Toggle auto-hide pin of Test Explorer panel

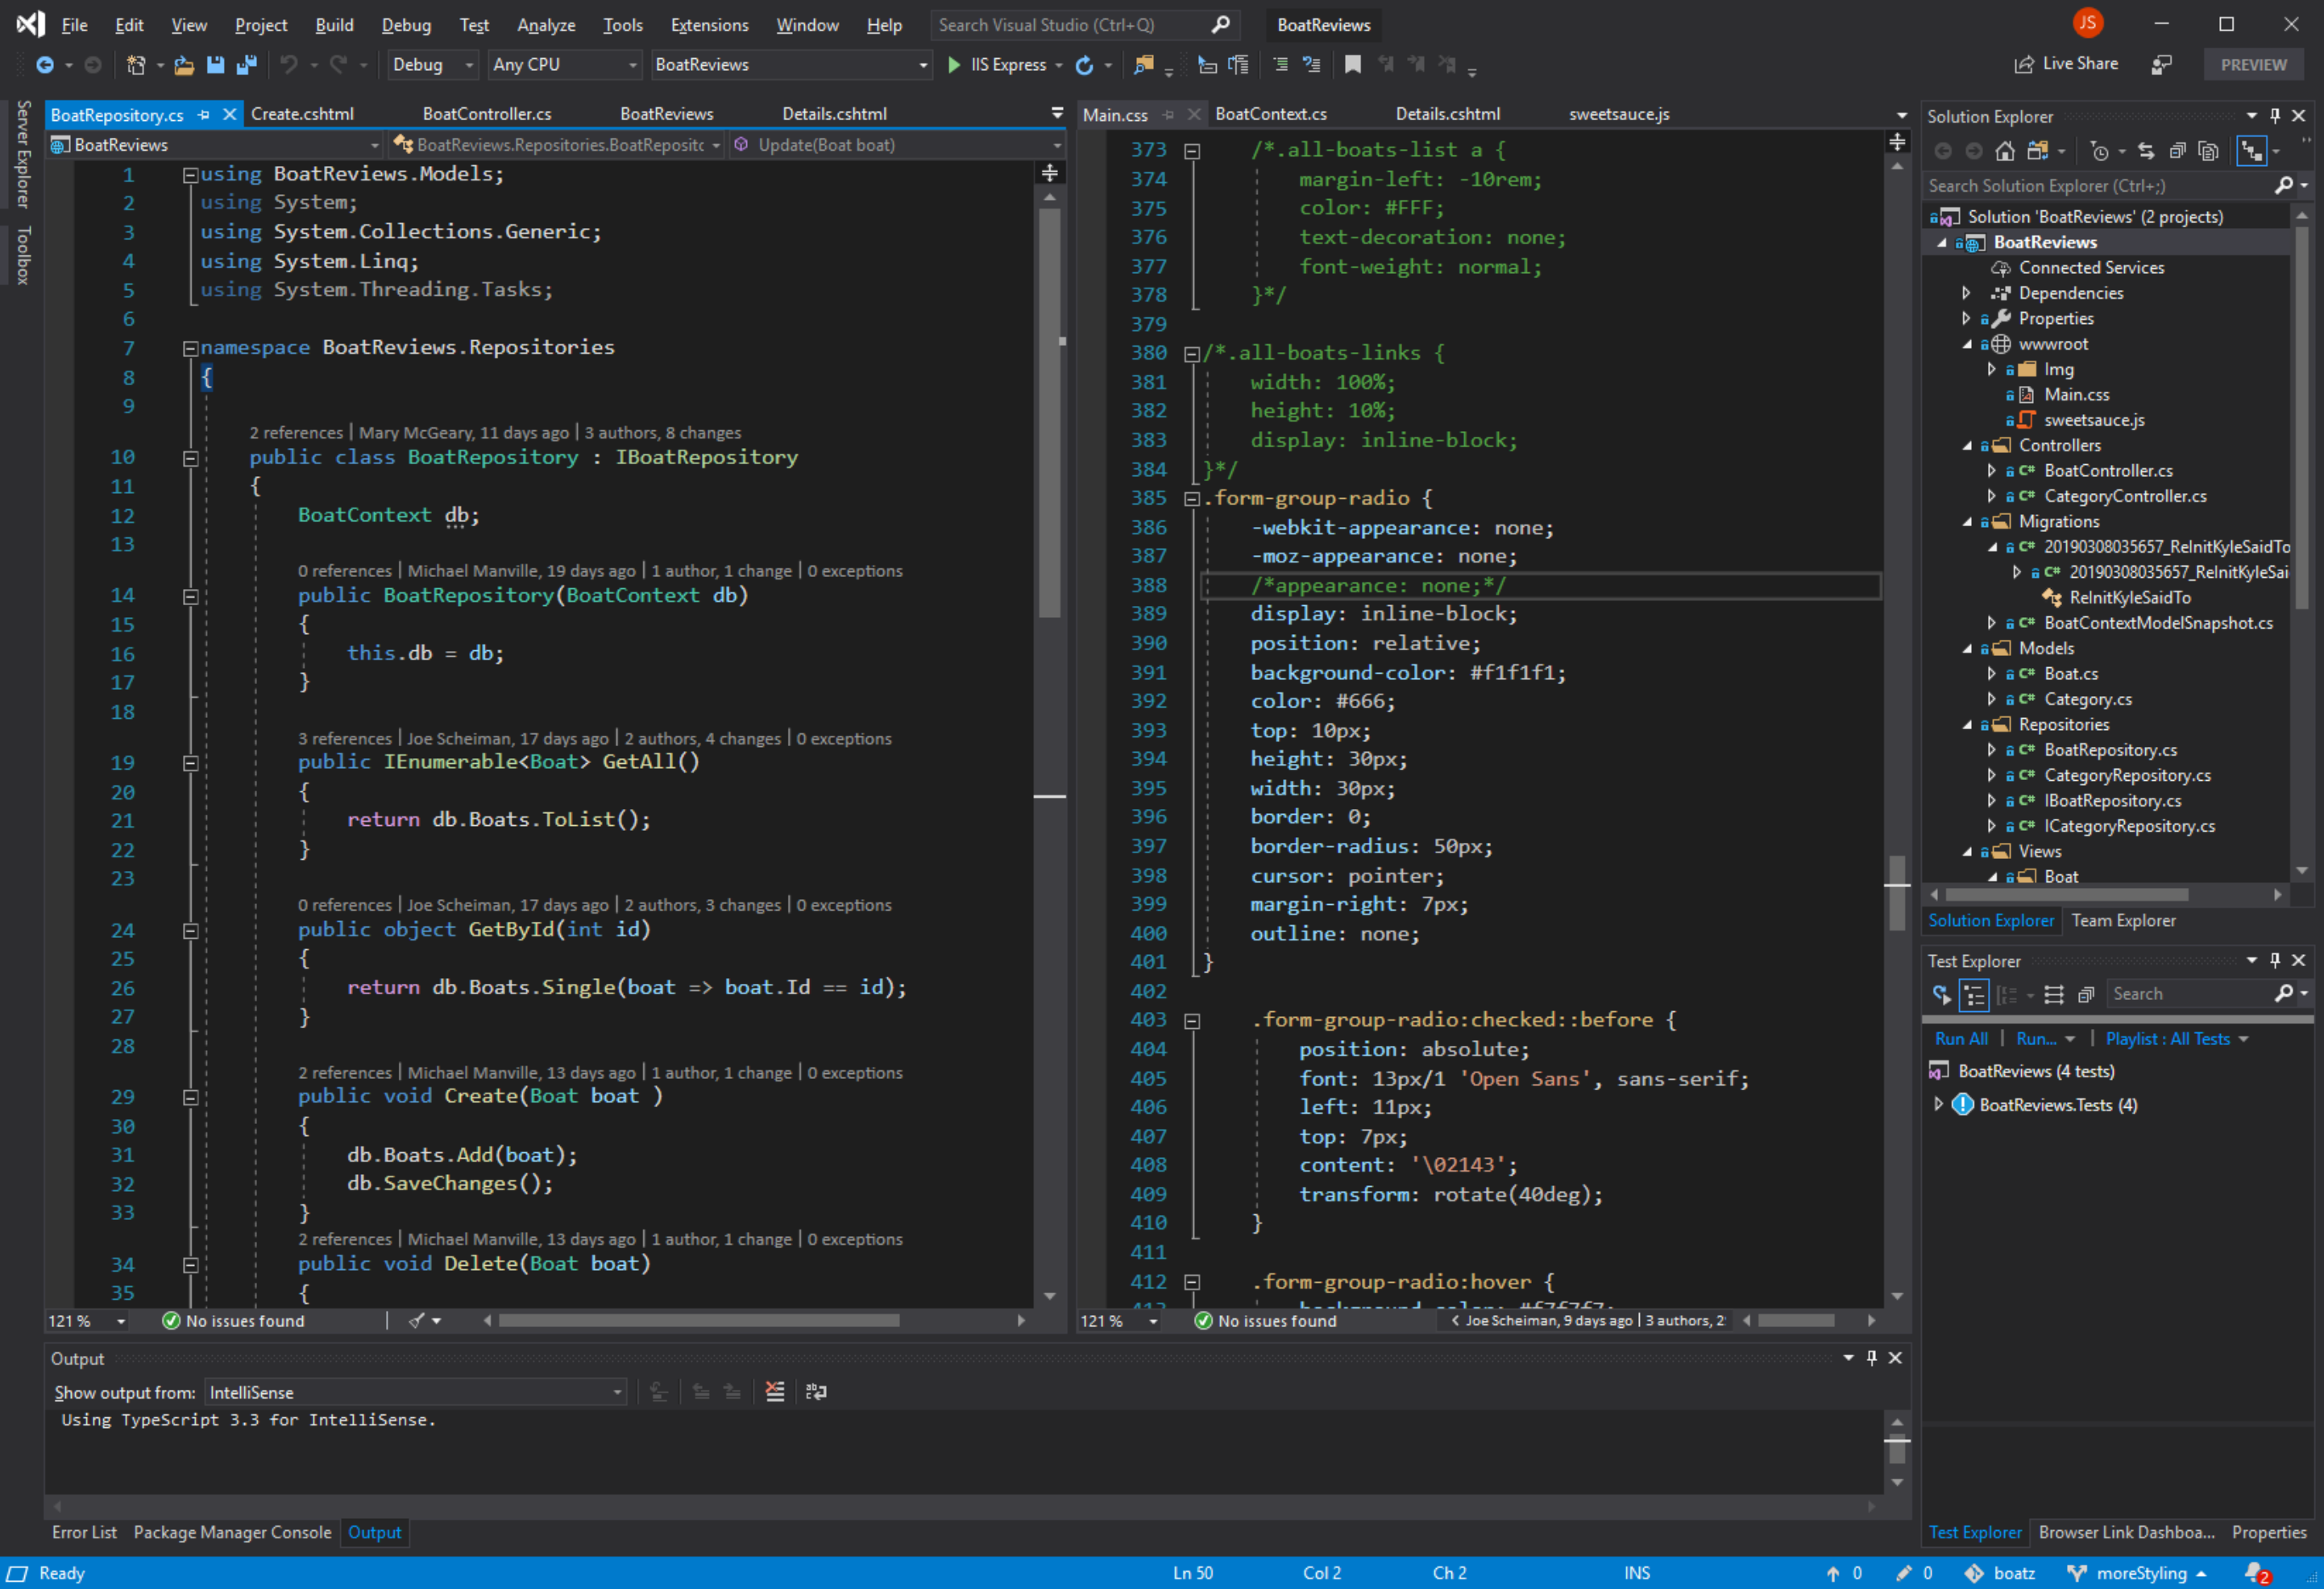pos(2275,960)
